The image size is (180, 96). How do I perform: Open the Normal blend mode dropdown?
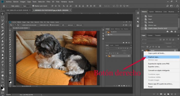tap(153, 43)
